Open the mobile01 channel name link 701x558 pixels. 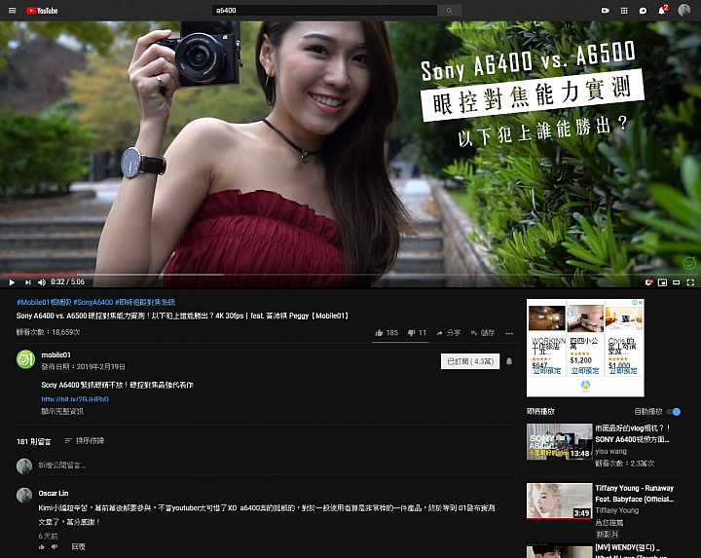(55, 355)
